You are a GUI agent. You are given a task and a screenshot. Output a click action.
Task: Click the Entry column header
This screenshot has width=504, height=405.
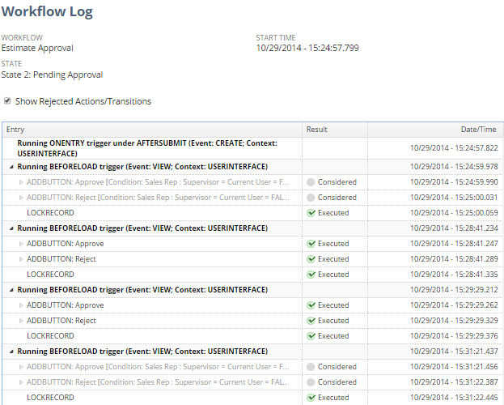[x=152, y=130]
